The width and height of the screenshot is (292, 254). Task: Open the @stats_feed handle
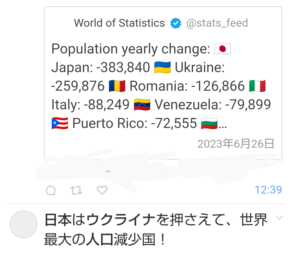(217, 23)
